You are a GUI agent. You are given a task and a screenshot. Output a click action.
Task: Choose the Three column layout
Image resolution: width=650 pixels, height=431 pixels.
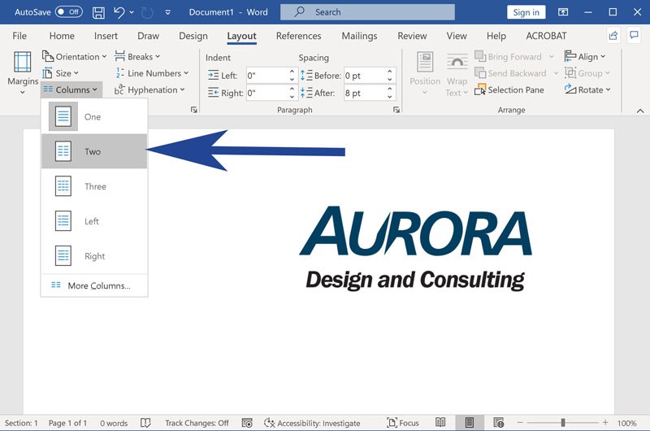pyautogui.click(x=94, y=186)
